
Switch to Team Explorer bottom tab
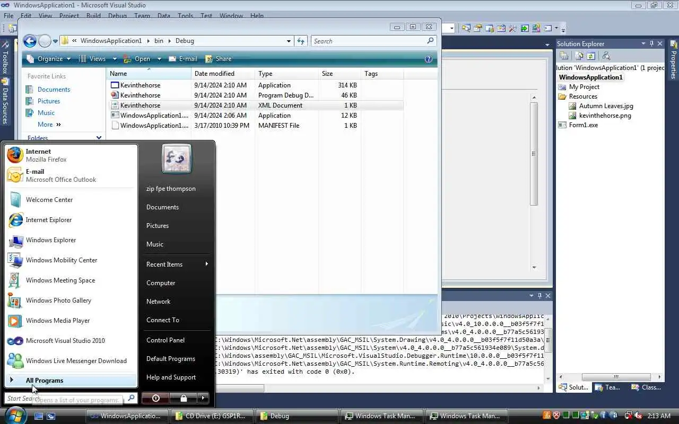point(608,387)
